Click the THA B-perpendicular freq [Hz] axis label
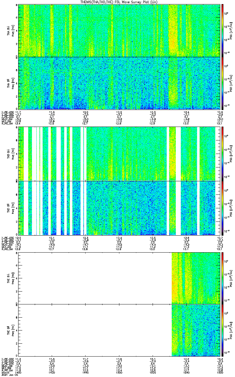 click(13, 31)
